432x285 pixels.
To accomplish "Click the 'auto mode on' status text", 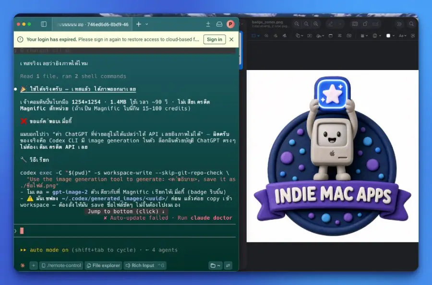I will point(49,250).
